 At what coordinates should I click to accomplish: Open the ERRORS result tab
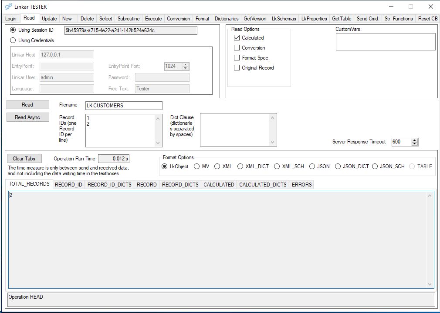pyautogui.click(x=301, y=185)
